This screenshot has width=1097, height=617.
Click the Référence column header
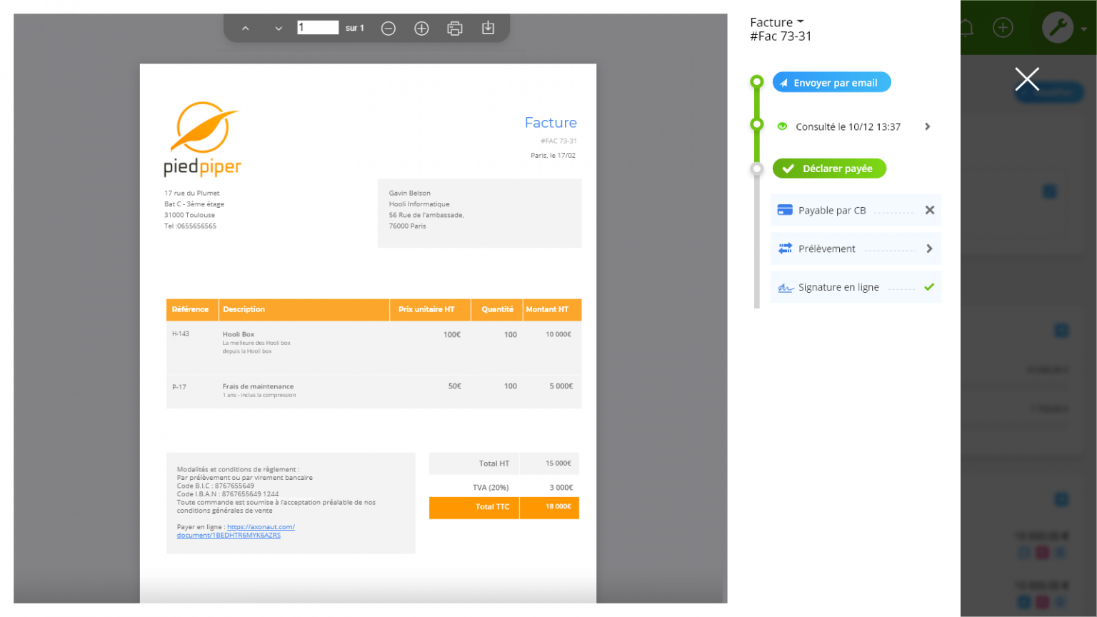191,309
